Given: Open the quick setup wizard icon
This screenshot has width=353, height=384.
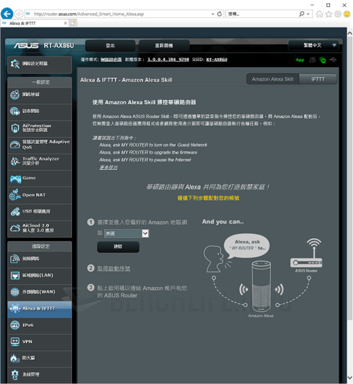Looking at the screenshot, I should point(15,64).
